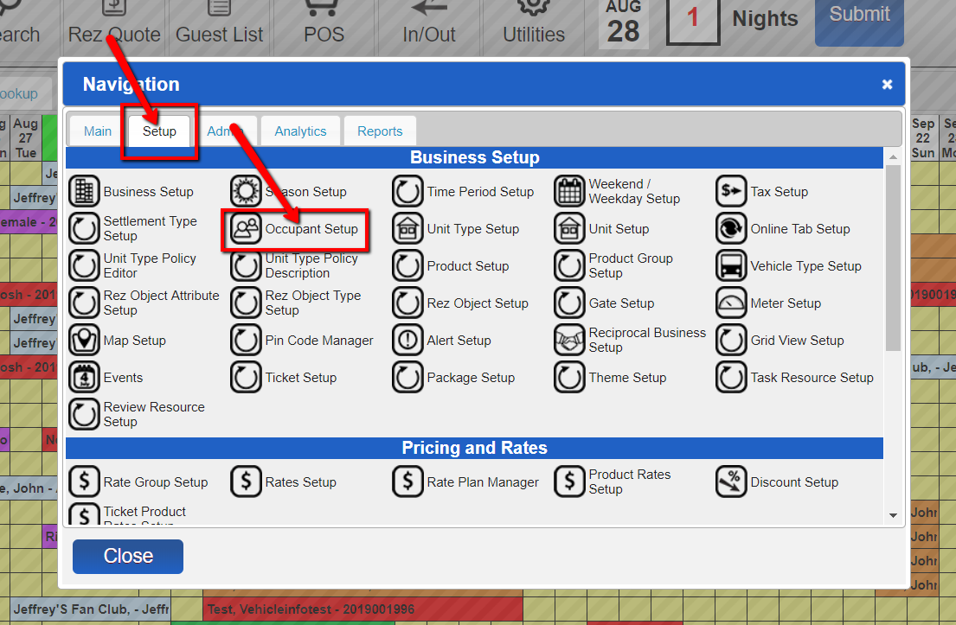The width and height of the screenshot is (956, 625).
Task: Open Settlement Type Setup icon
Action: 84,228
